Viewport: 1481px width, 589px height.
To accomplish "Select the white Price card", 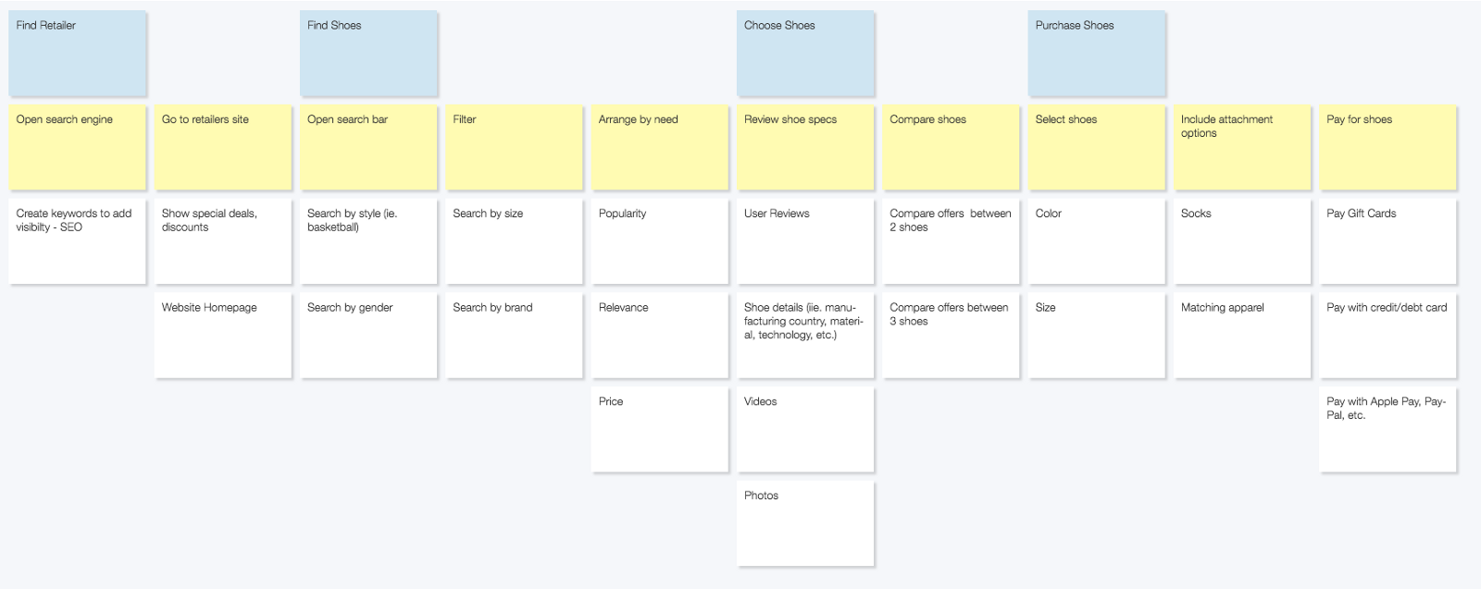I will [660, 430].
